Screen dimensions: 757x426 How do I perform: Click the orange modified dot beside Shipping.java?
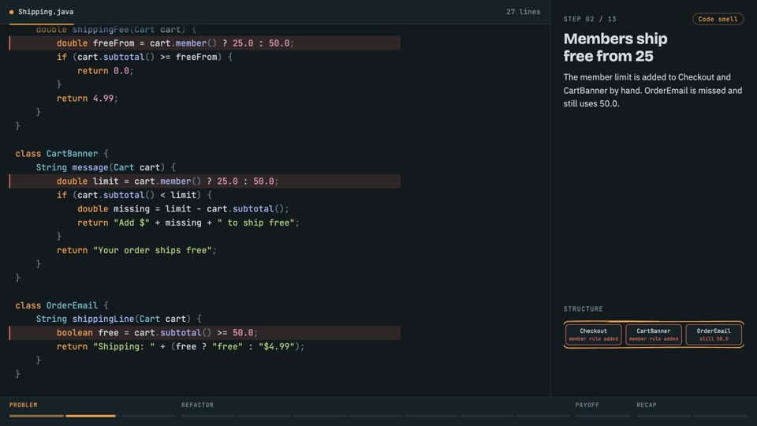12,12
